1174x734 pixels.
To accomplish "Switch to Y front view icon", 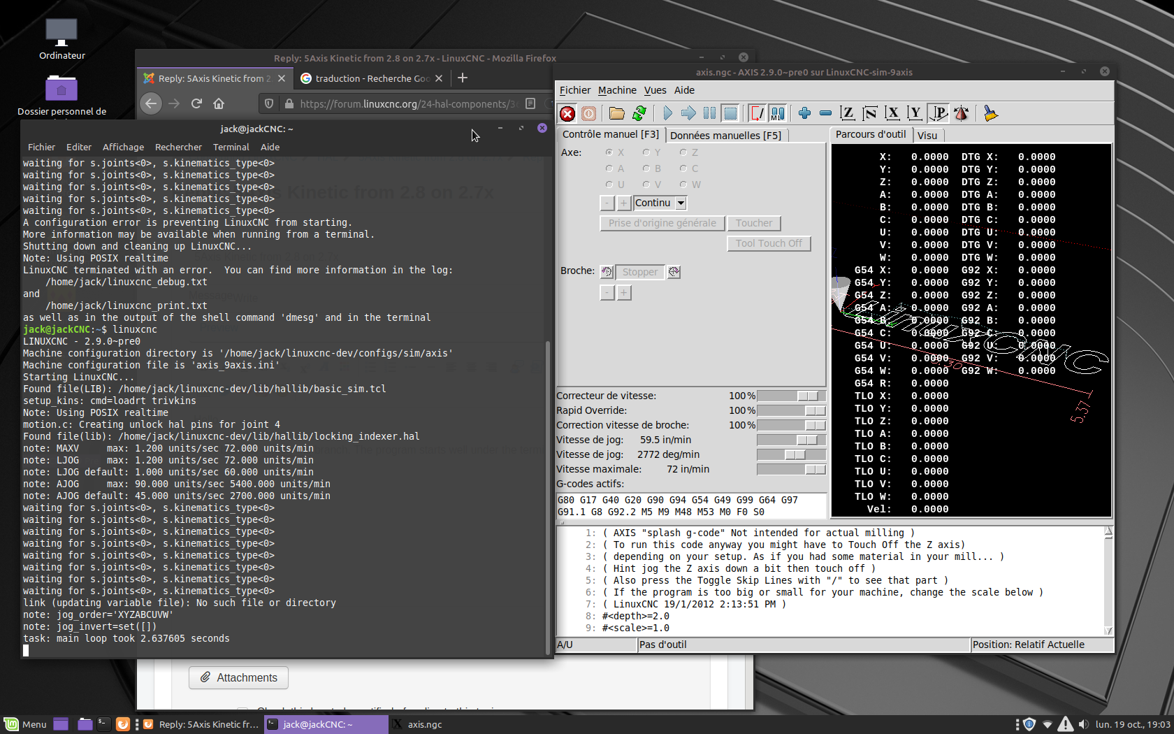I will [x=915, y=113].
